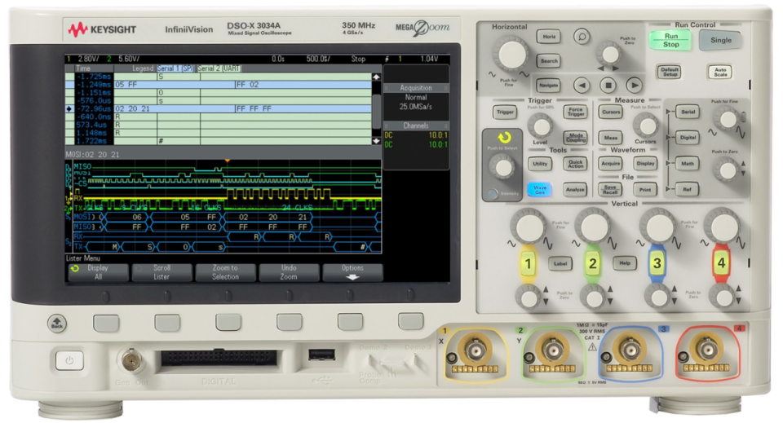The image size is (783, 423).
Task: Push the Measure Cursors knob
Action: [646, 126]
